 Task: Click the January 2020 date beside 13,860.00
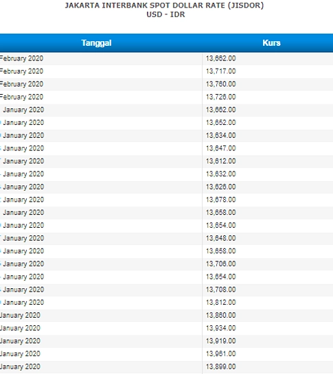pyautogui.click(x=20, y=315)
